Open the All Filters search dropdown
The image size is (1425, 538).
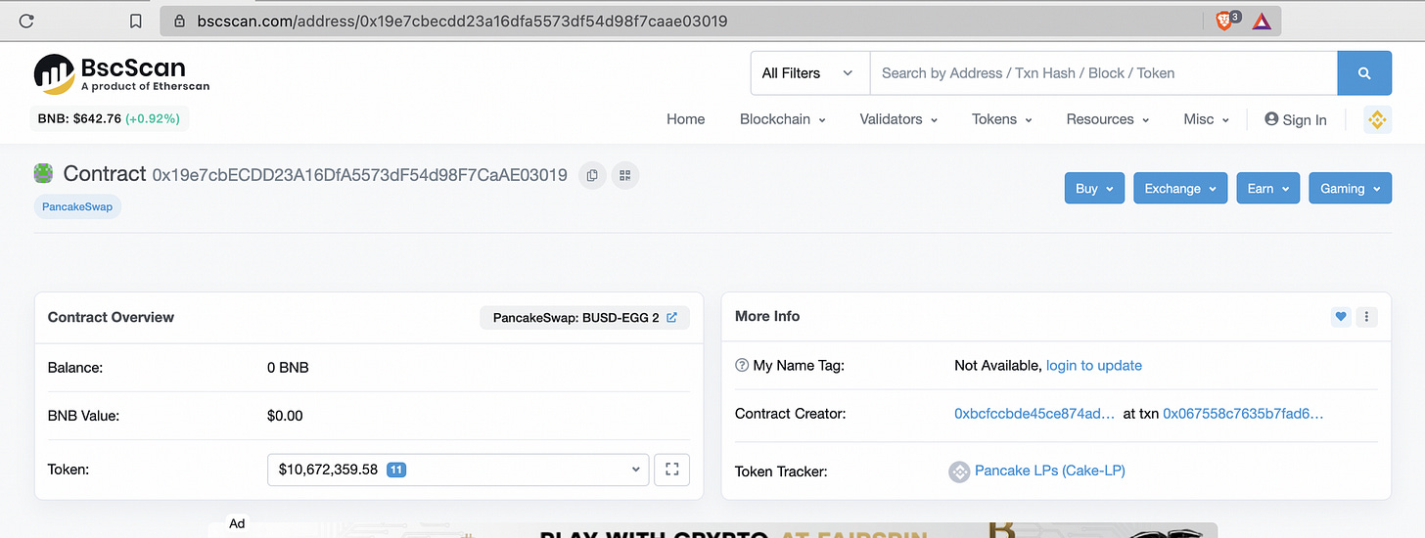pos(809,73)
